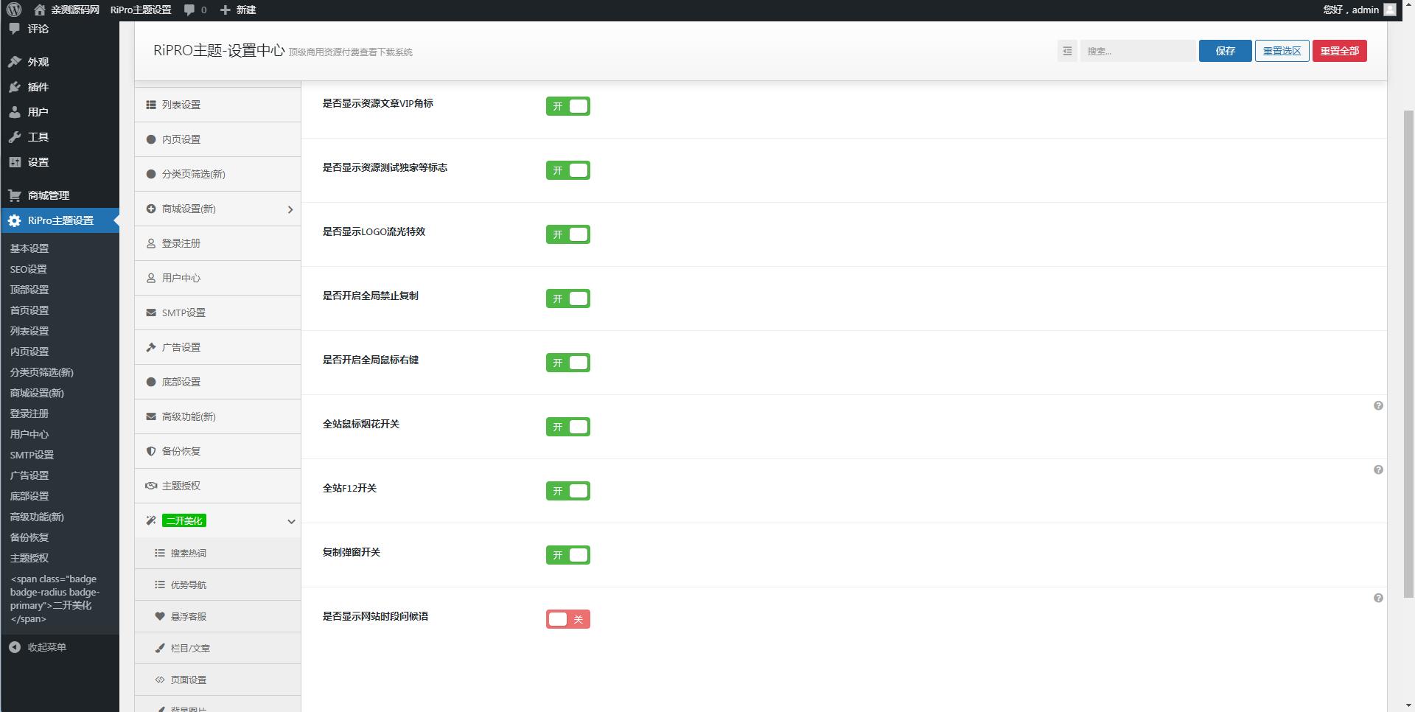Turn off the 是否显示LOGO流光特效 switch

(x=567, y=234)
